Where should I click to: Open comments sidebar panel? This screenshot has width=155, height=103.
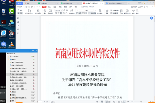click(x=18, y=25)
